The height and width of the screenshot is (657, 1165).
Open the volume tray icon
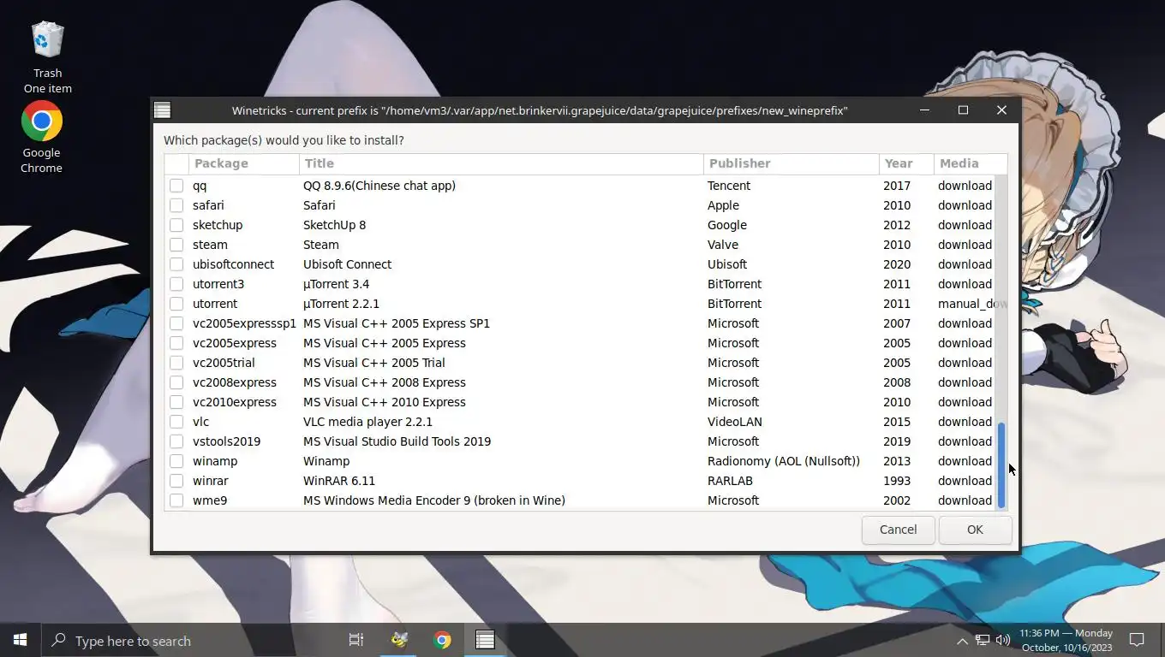1003,641
